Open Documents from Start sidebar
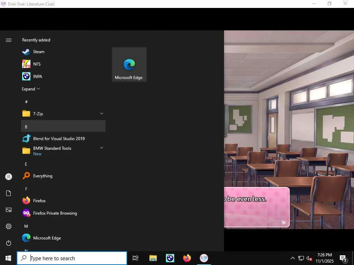354x265 pixels. click(9, 193)
